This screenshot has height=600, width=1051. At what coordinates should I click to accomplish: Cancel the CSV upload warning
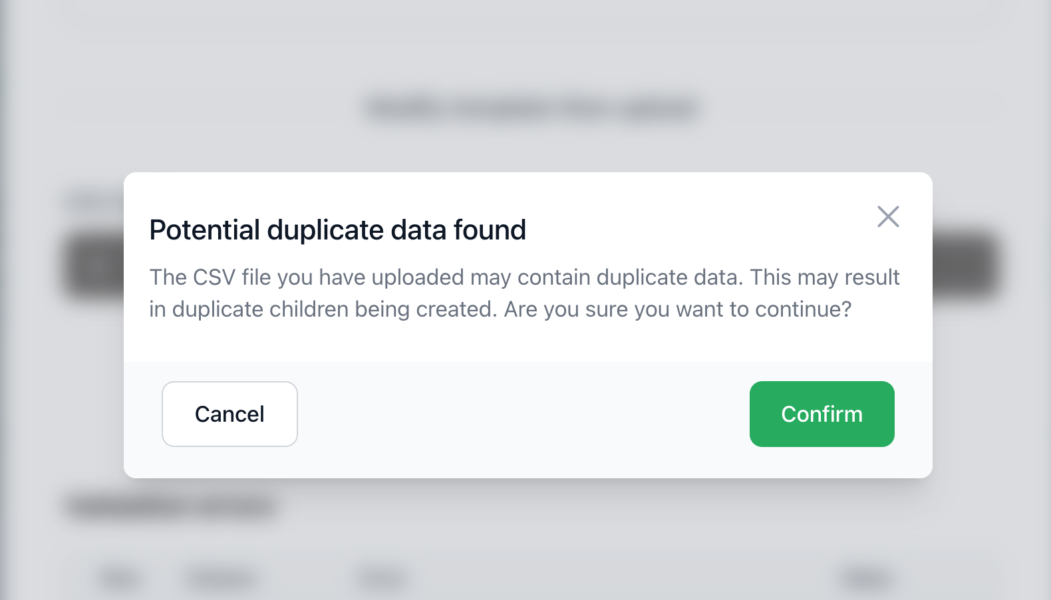pos(229,414)
